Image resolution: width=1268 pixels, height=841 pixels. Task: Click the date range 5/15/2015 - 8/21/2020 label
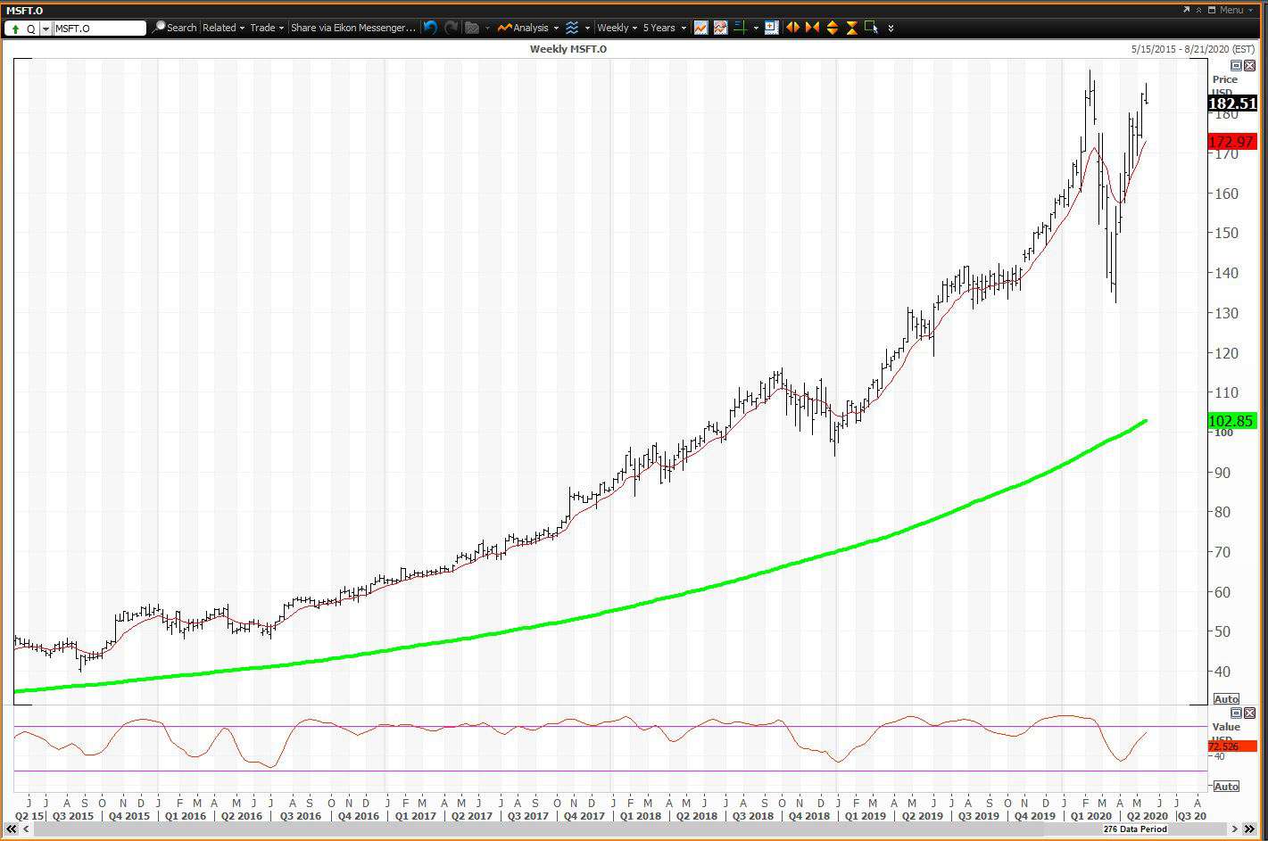pos(1193,49)
